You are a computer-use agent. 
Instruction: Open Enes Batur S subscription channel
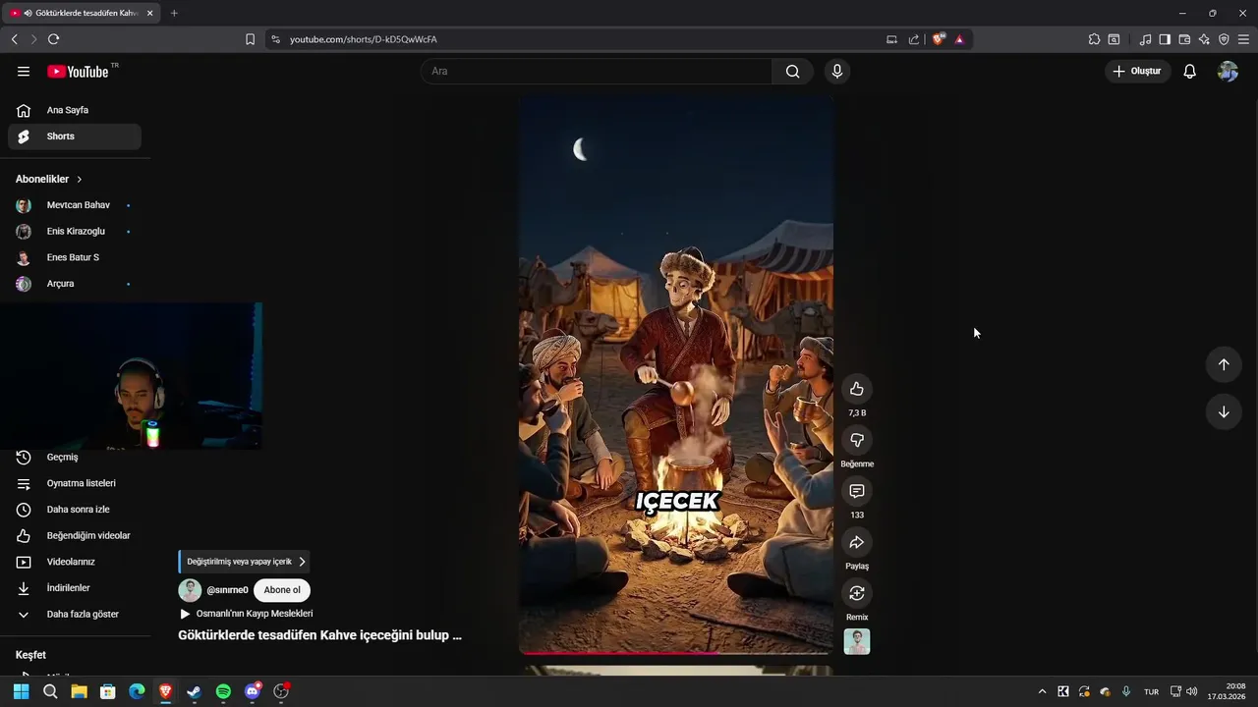75,257
